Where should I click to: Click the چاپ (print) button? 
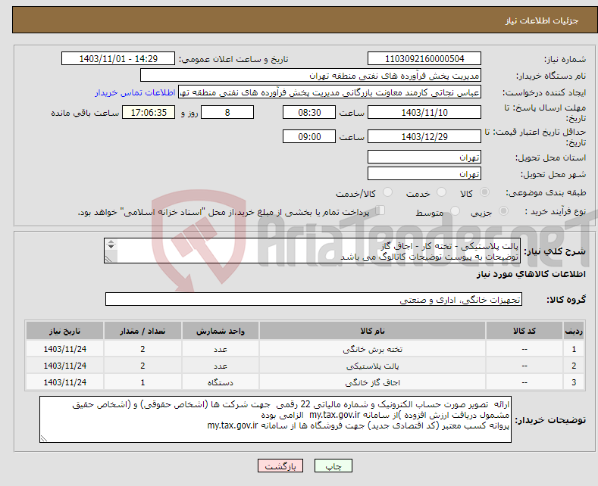(x=333, y=466)
